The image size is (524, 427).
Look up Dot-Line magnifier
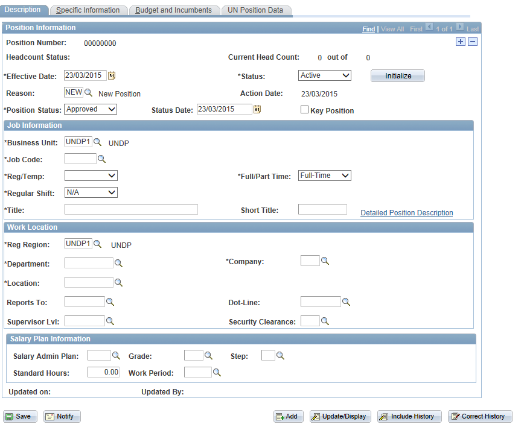click(x=347, y=302)
